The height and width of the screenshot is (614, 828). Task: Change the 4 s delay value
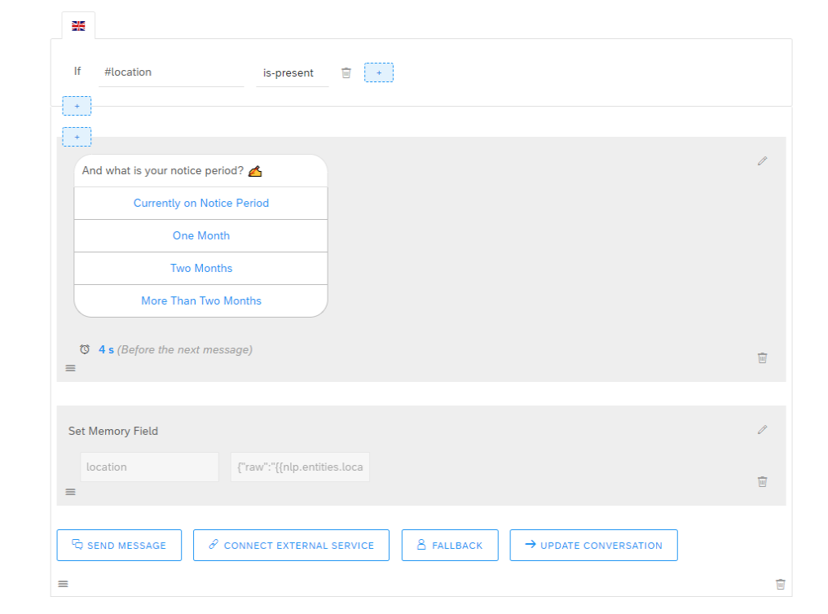click(x=106, y=350)
